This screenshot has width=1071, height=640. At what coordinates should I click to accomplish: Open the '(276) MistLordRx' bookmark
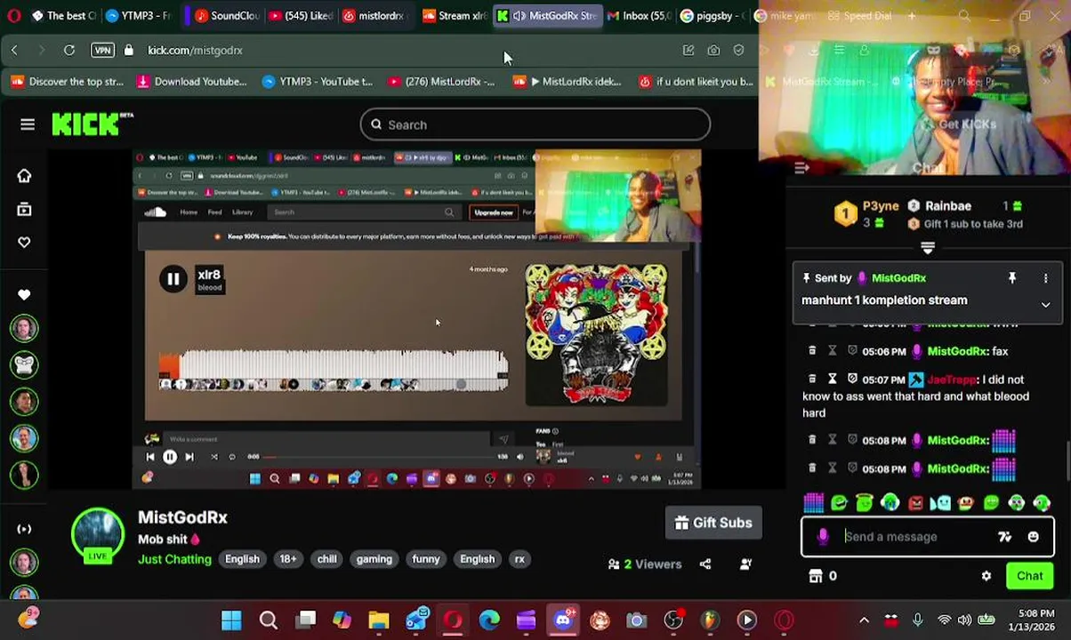pyautogui.click(x=440, y=82)
